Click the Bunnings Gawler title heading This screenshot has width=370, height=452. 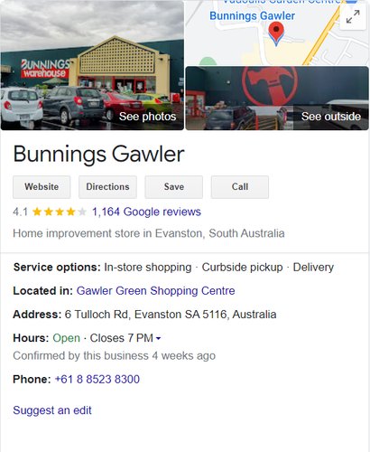pos(98,154)
